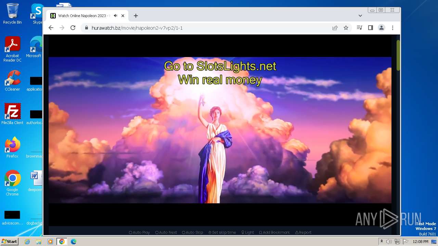Click Set skip time
438x246 pixels.
pos(222,232)
